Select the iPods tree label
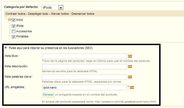The image size is (184, 108). (20, 26)
